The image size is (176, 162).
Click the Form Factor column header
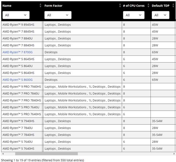[53, 6]
